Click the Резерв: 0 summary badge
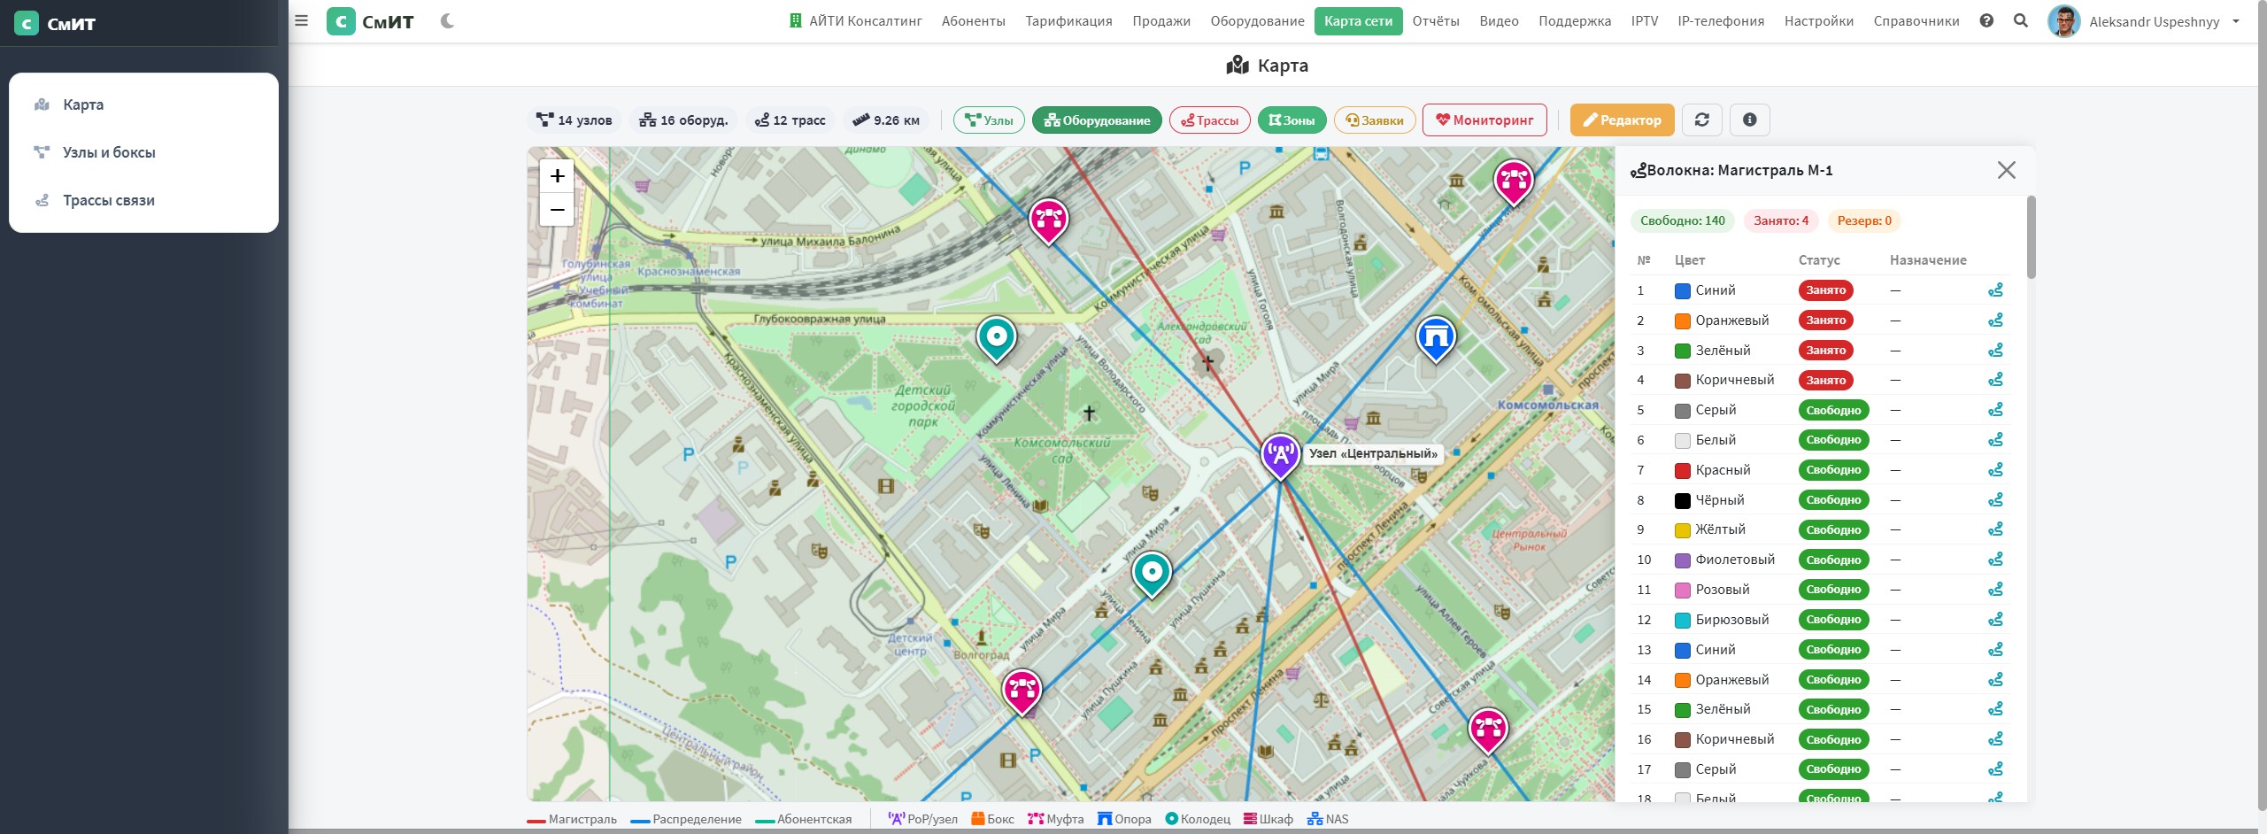Image resolution: width=2267 pixels, height=834 pixels. pyautogui.click(x=1864, y=220)
